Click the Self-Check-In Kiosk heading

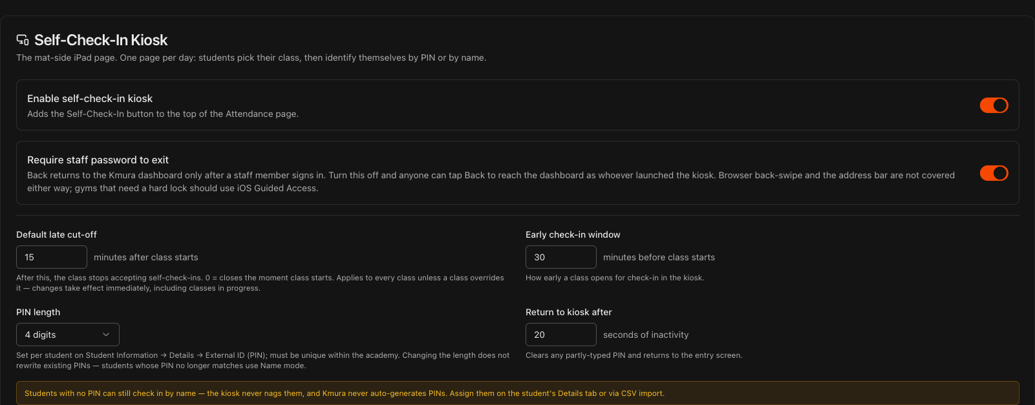101,40
